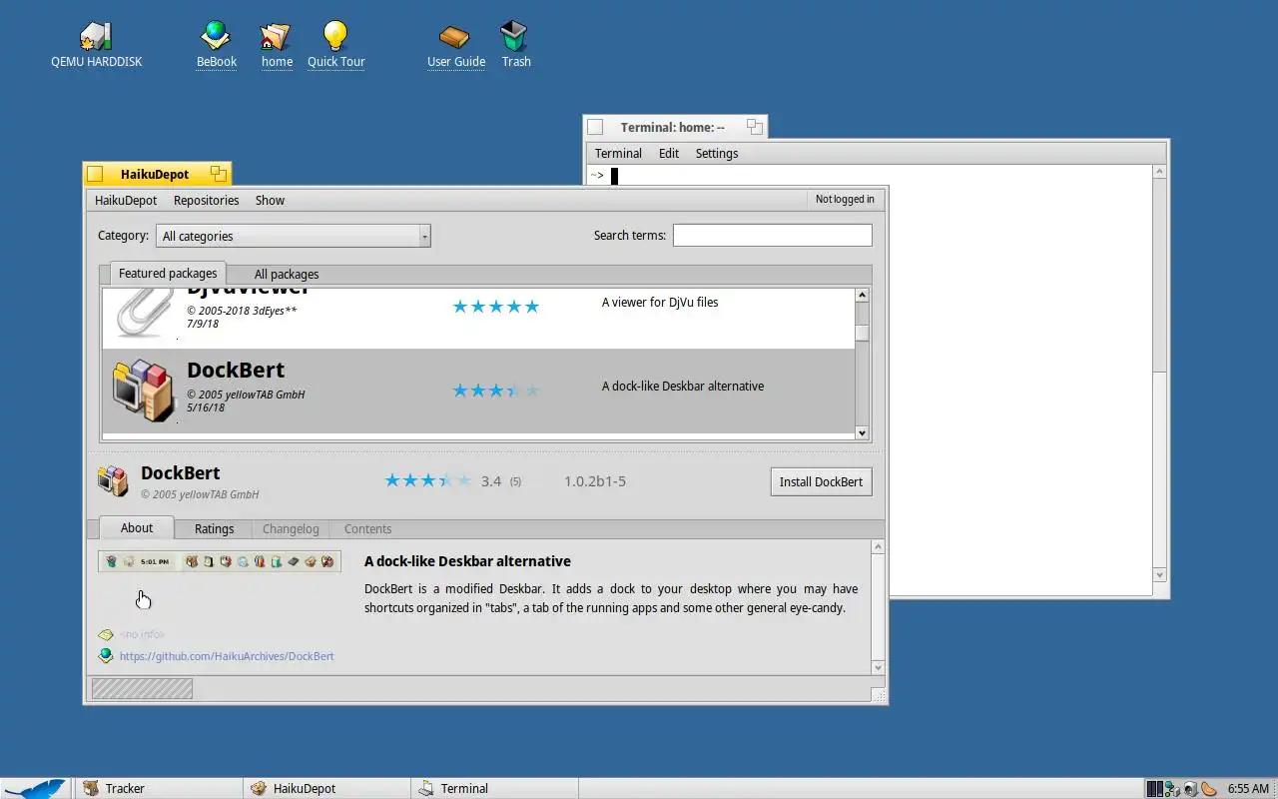Open the Repositories menu
Viewport: 1278px width, 799px height.
(x=206, y=200)
